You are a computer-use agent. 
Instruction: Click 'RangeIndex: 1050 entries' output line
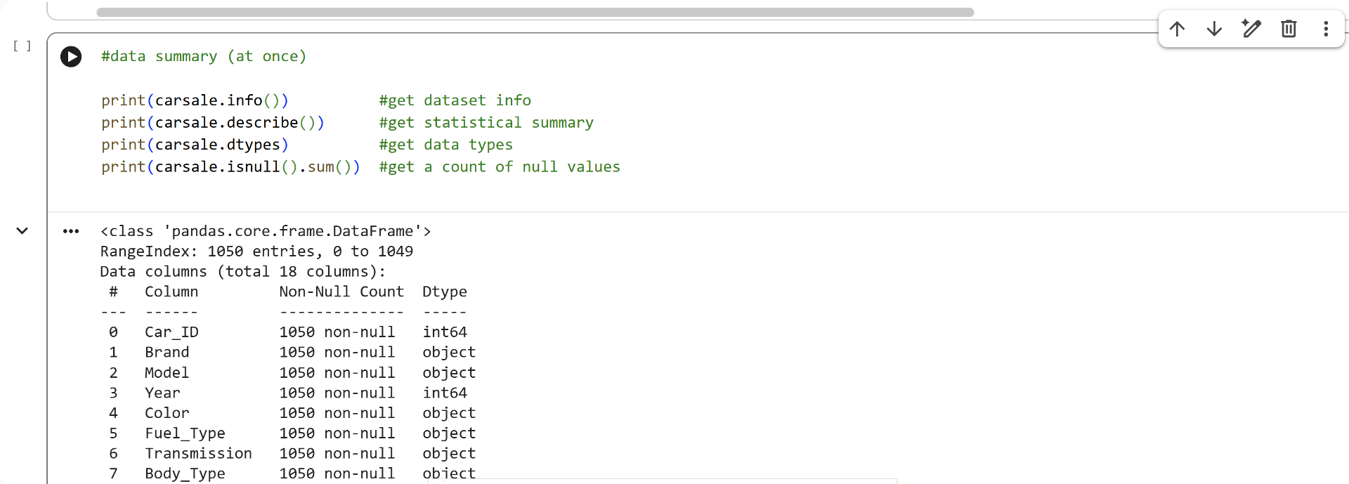(x=256, y=251)
